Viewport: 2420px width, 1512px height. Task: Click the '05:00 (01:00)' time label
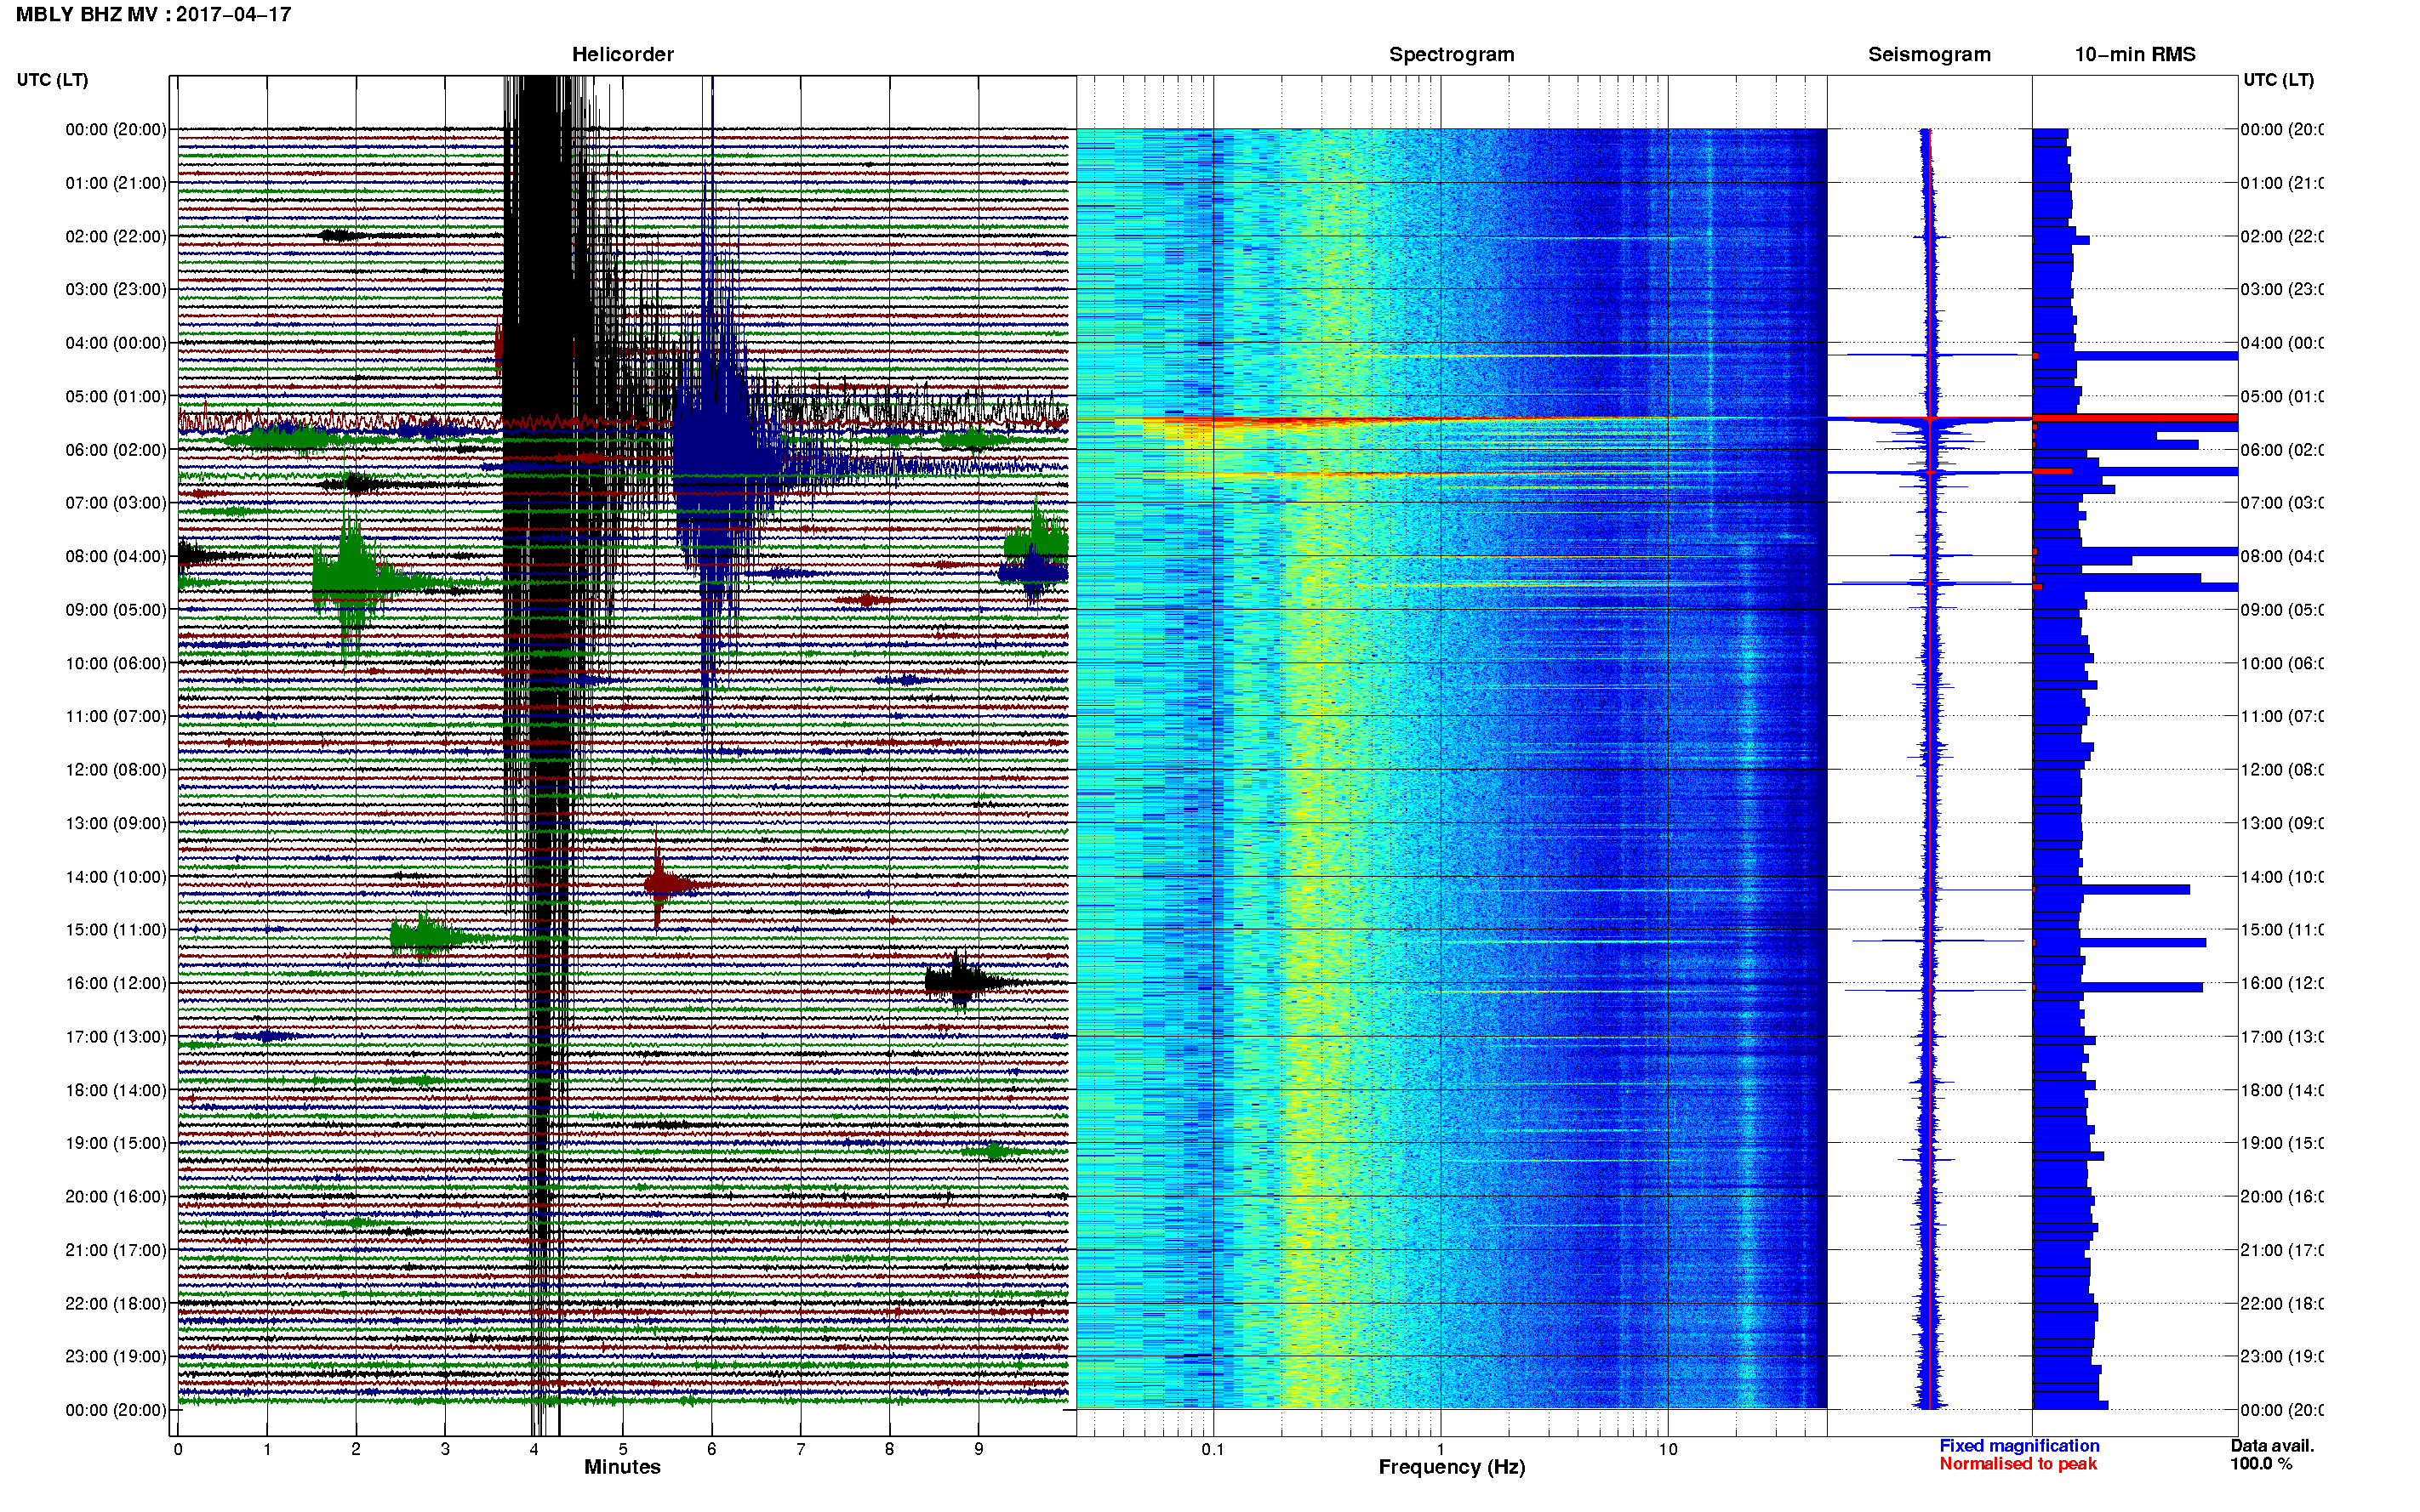(x=116, y=396)
